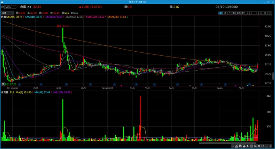
Task: Toggle the eye visibility icon
Action: [x=259, y=146]
